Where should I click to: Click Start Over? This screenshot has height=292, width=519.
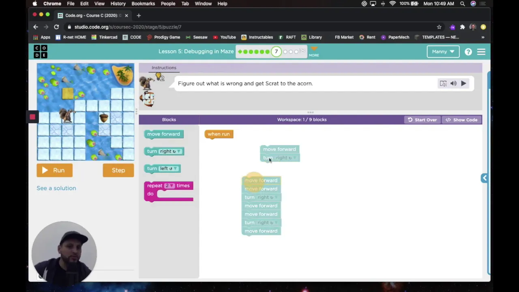point(422,120)
